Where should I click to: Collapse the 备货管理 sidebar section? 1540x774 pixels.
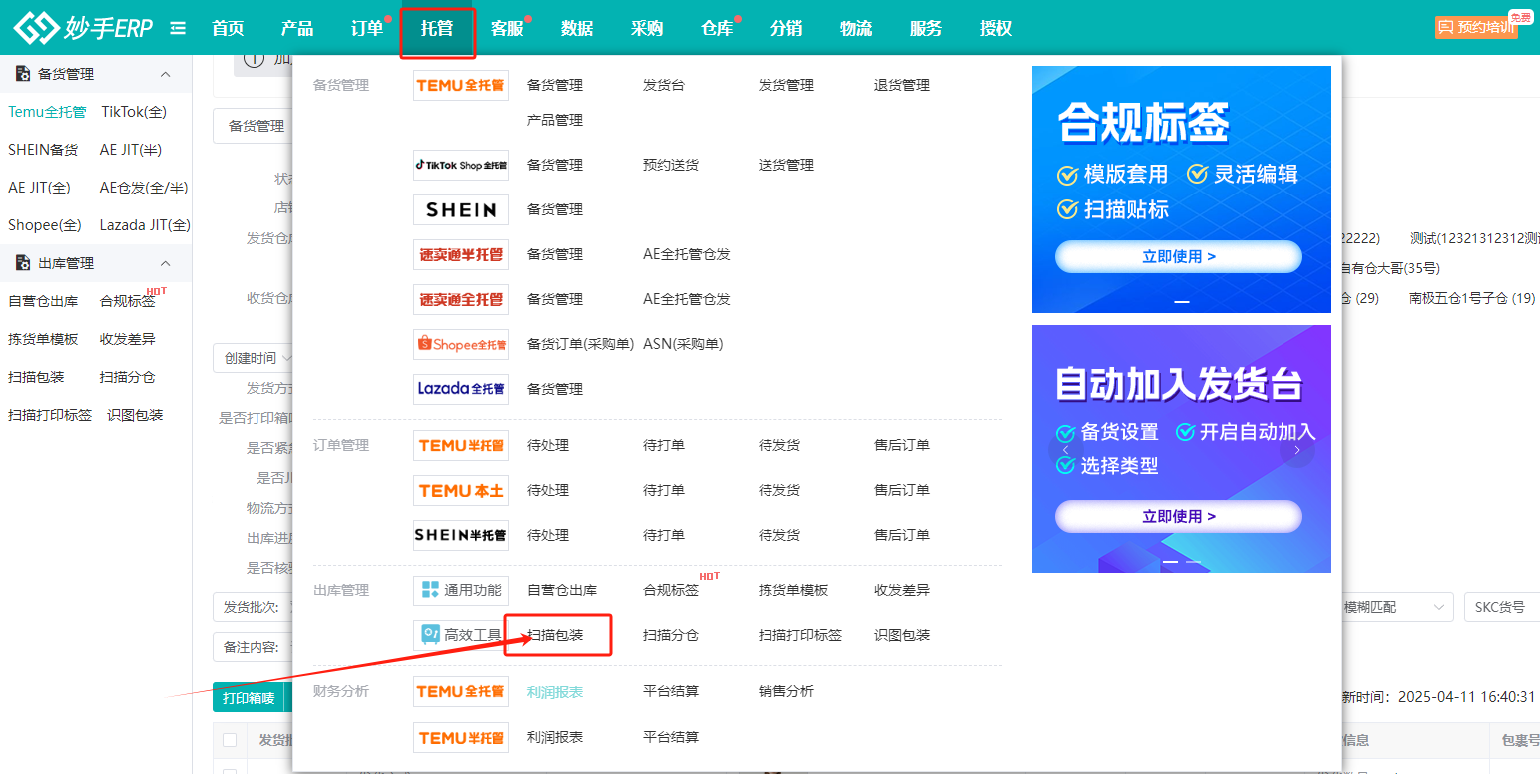(x=166, y=74)
